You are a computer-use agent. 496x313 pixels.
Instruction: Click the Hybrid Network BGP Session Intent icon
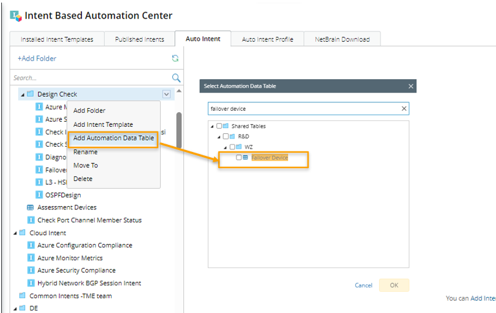(x=31, y=283)
